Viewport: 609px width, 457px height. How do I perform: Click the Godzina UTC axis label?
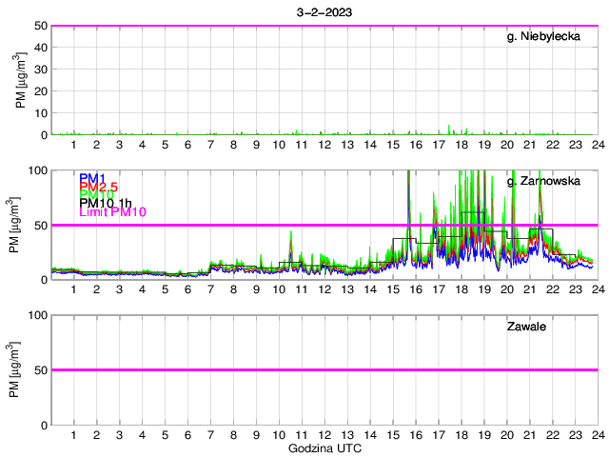[x=324, y=447]
